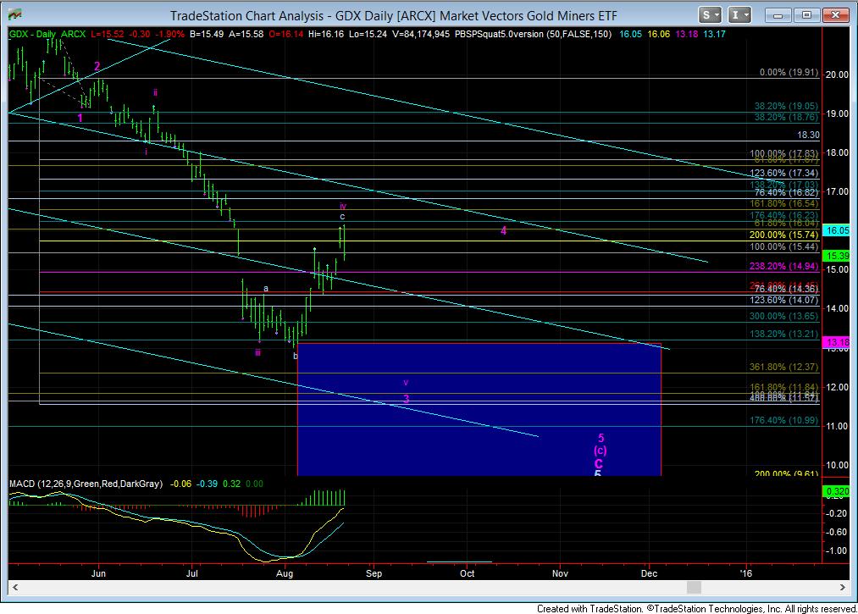Click the "300.00% (13.65)" Fibonacci label

pos(784,316)
